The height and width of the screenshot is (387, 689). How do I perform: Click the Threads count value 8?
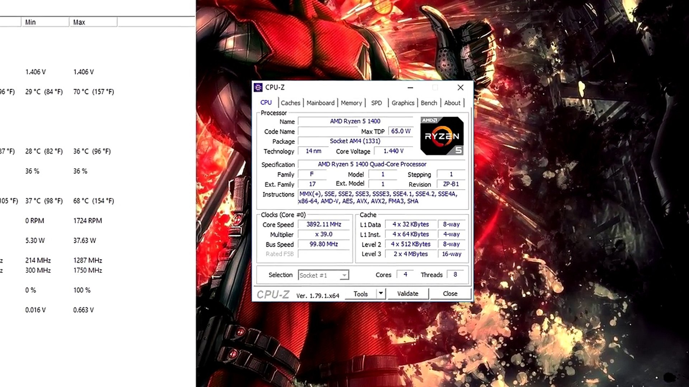click(455, 274)
